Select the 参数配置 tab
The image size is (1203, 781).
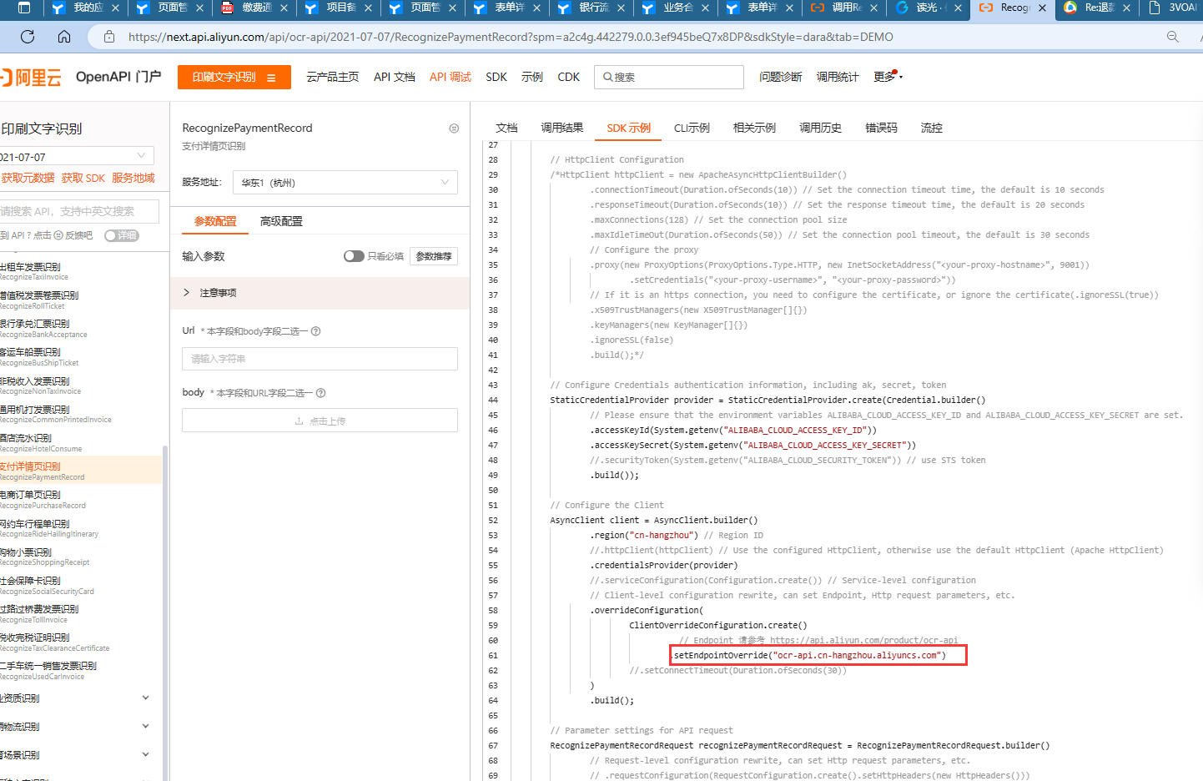215,221
